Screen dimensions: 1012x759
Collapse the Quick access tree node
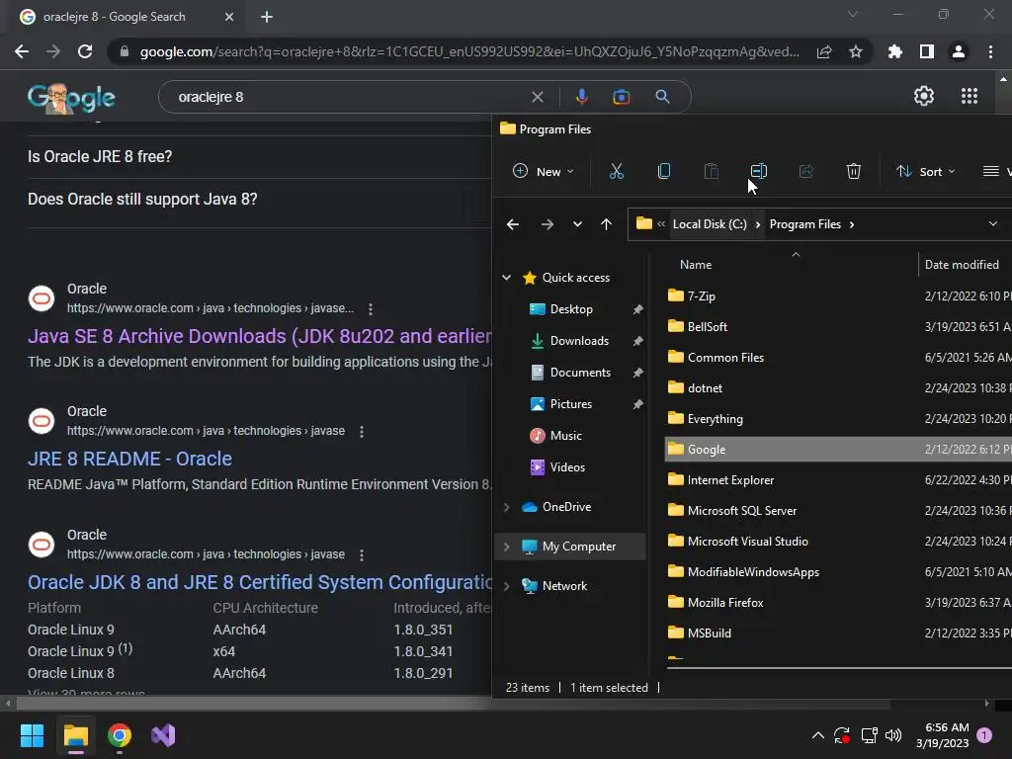coord(507,278)
